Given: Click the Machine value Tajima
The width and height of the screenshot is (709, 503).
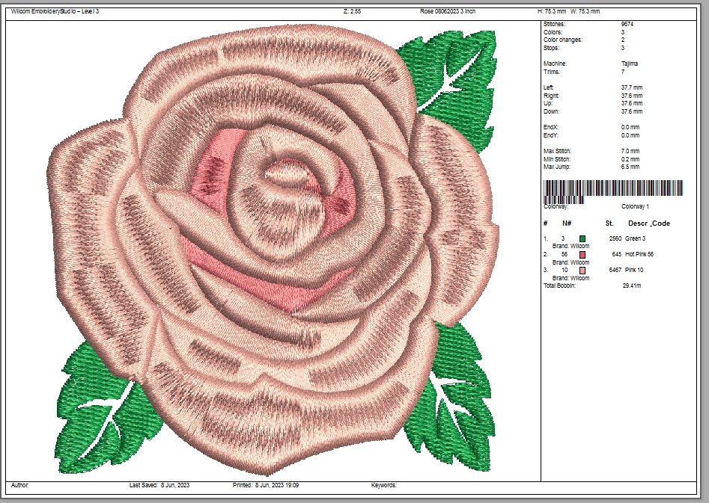Looking at the screenshot, I should click(629, 64).
